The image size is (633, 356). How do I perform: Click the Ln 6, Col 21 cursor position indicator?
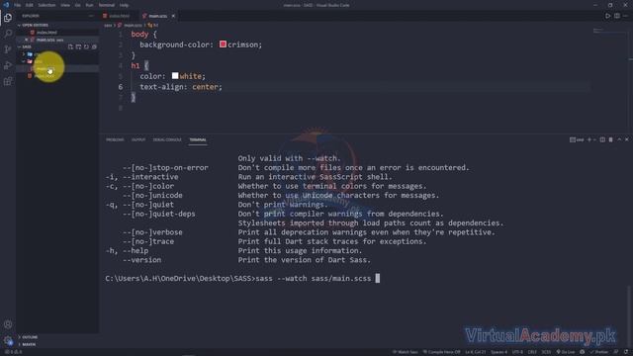click(475, 352)
